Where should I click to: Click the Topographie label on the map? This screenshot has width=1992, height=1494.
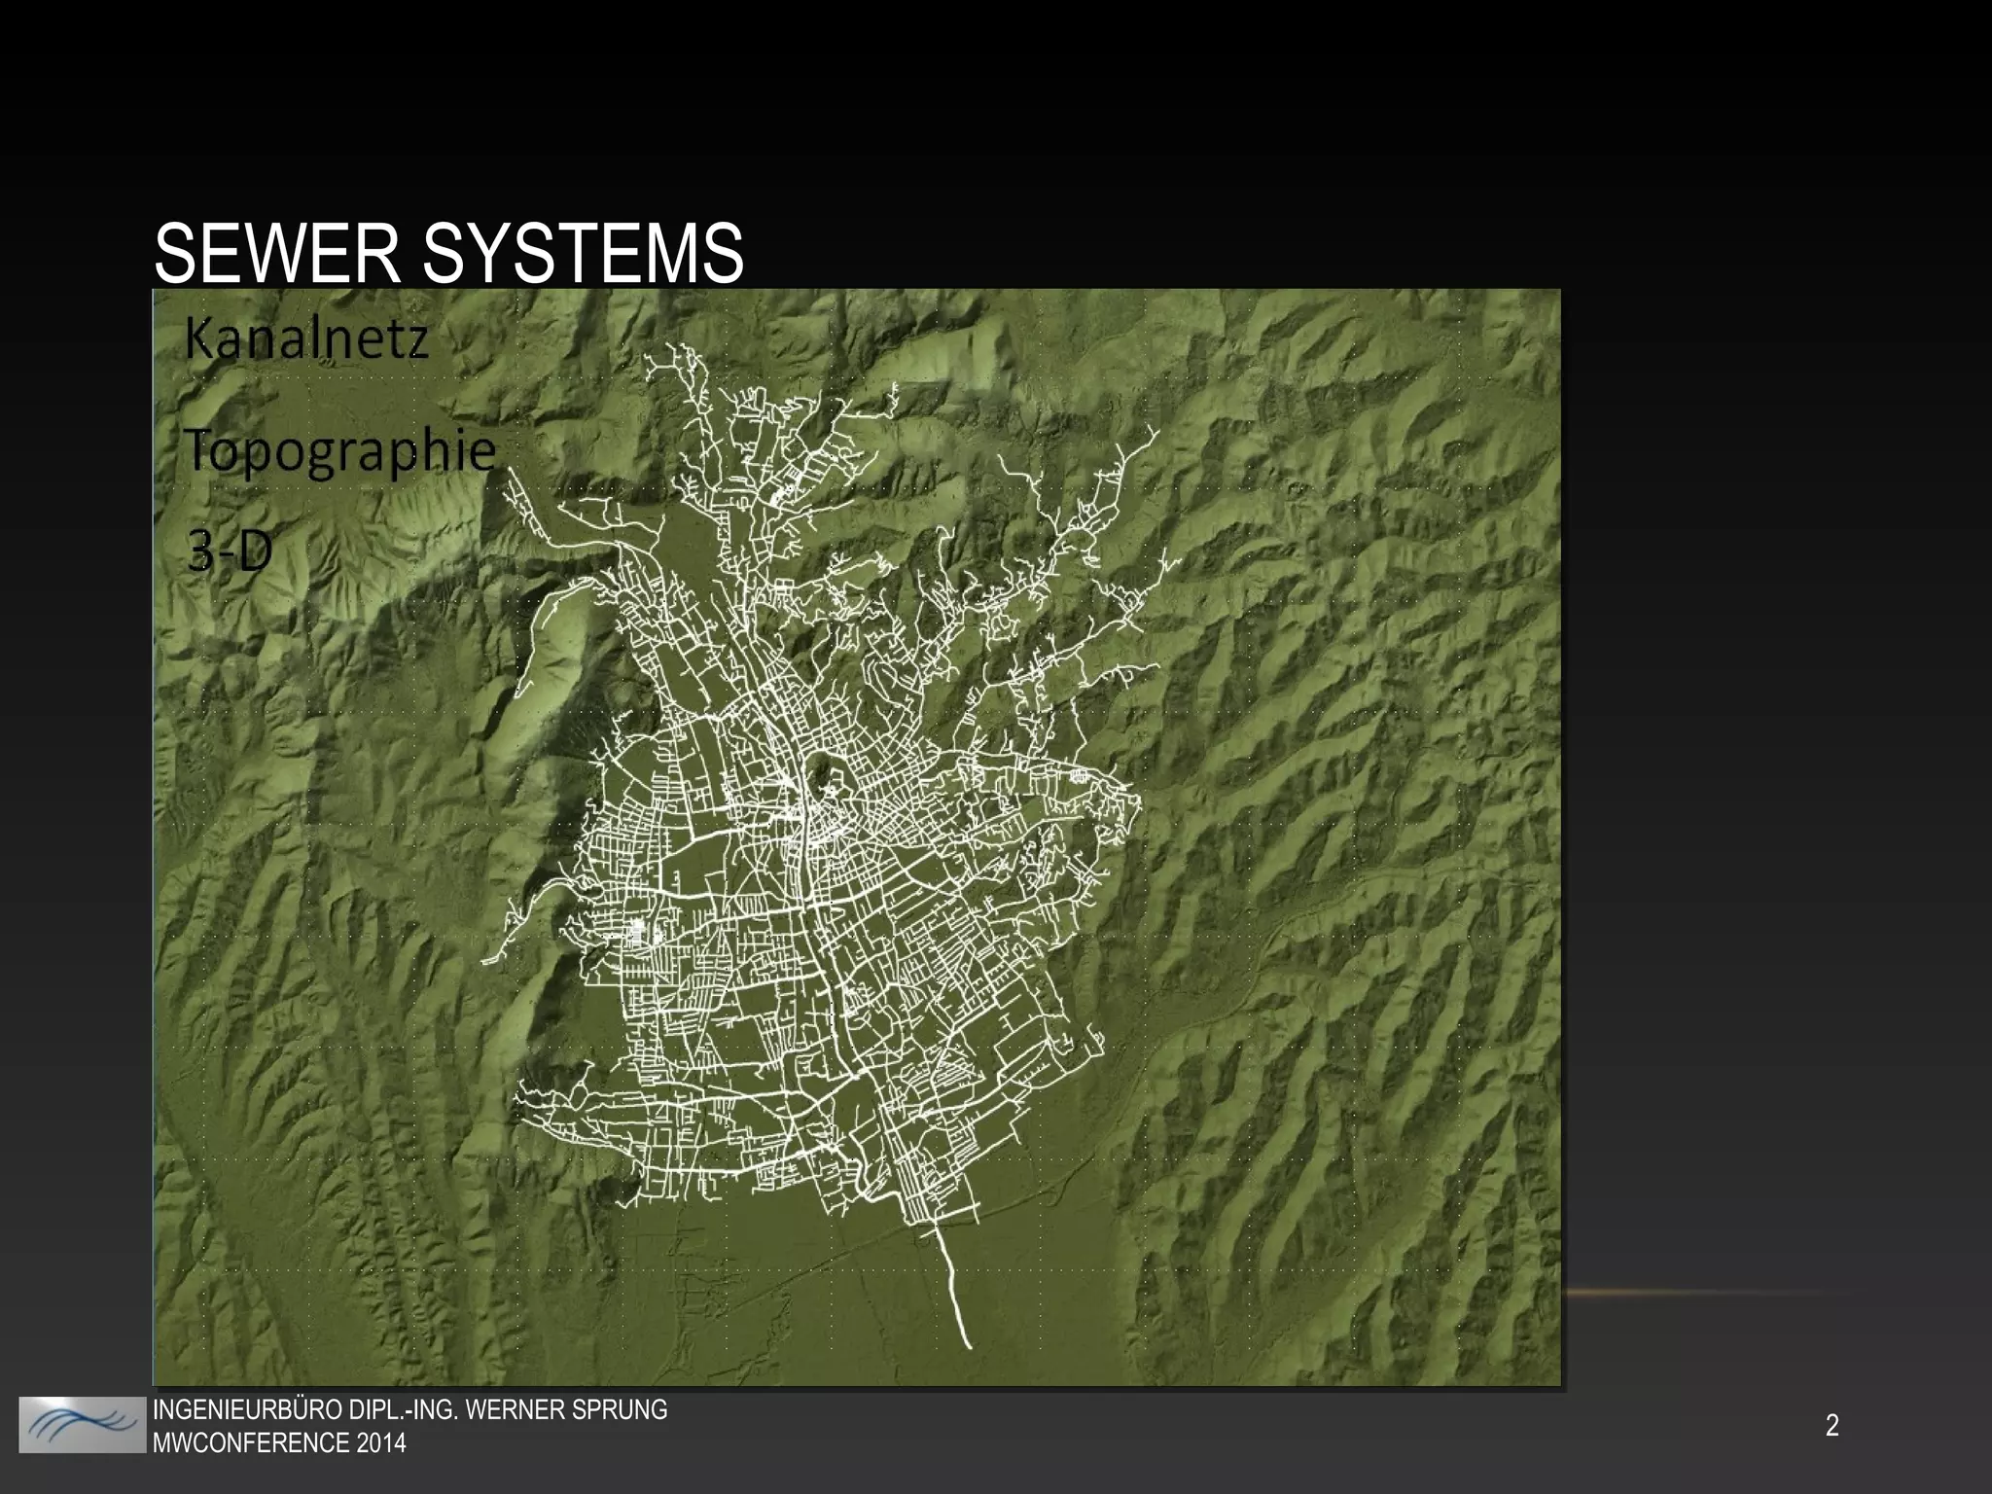[x=340, y=451]
